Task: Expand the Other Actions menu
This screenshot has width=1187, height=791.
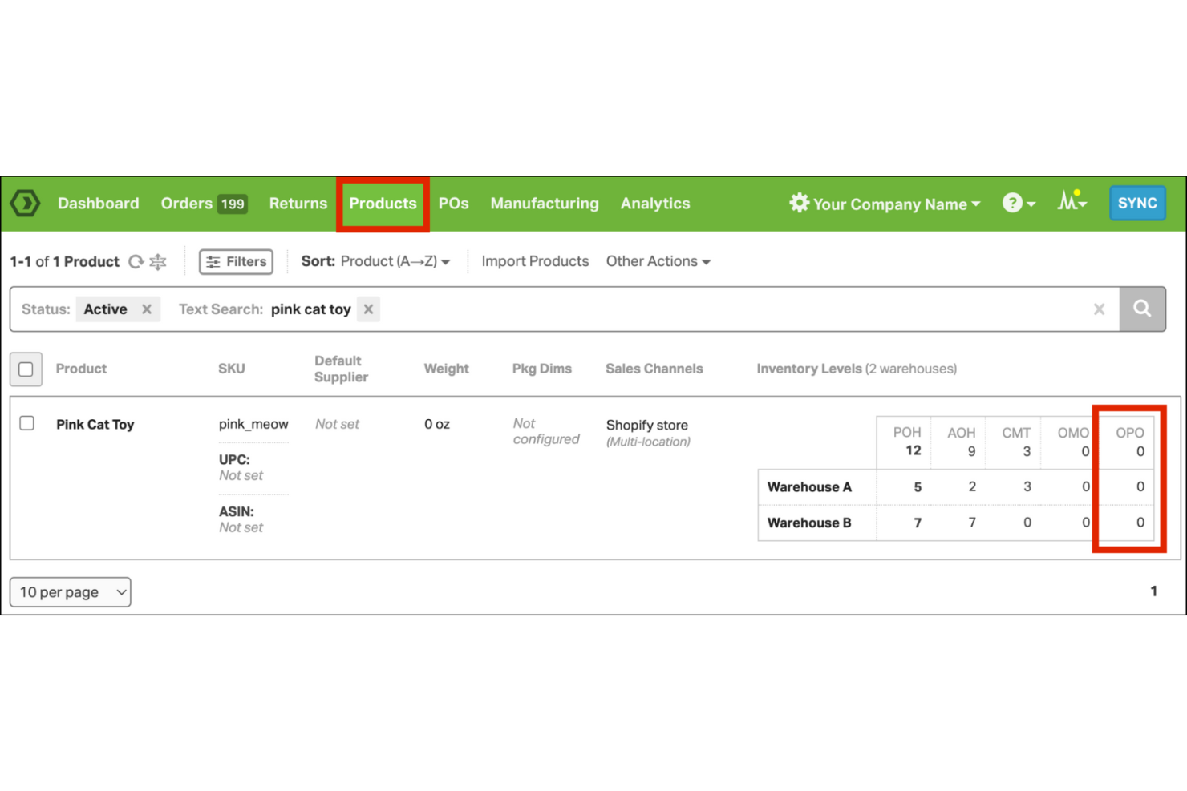Action: coord(658,261)
